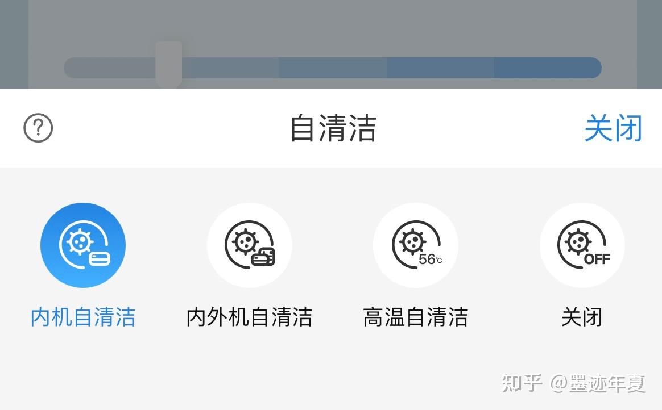Tap the 关闭 label under OFF icon
662x410 pixels.
[582, 317]
